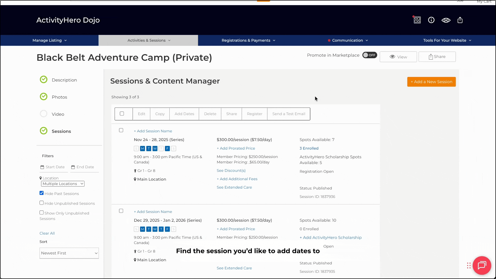The image size is (496, 279).
Task: Click the Start Date calendar filter
Action: tap(53, 167)
